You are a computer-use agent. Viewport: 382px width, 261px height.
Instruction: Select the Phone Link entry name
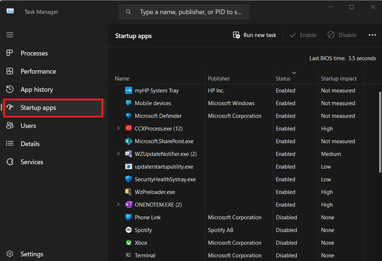click(x=148, y=217)
